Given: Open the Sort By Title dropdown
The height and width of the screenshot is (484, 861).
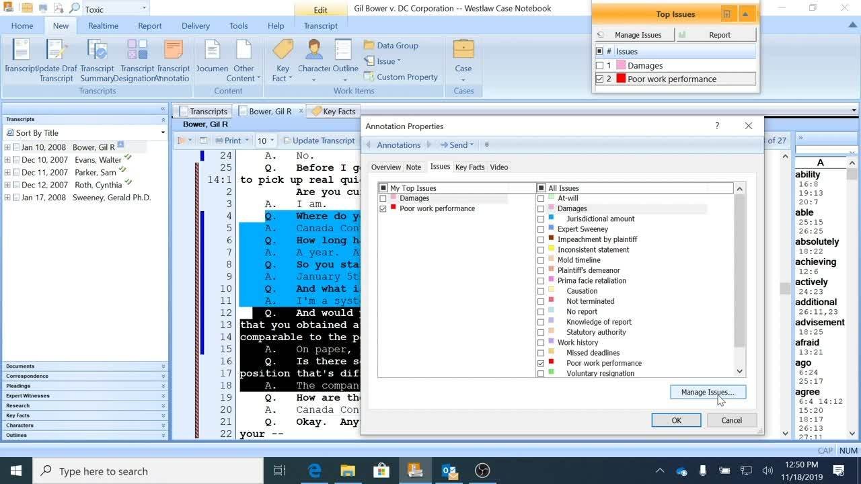Looking at the screenshot, I should (x=162, y=133).
